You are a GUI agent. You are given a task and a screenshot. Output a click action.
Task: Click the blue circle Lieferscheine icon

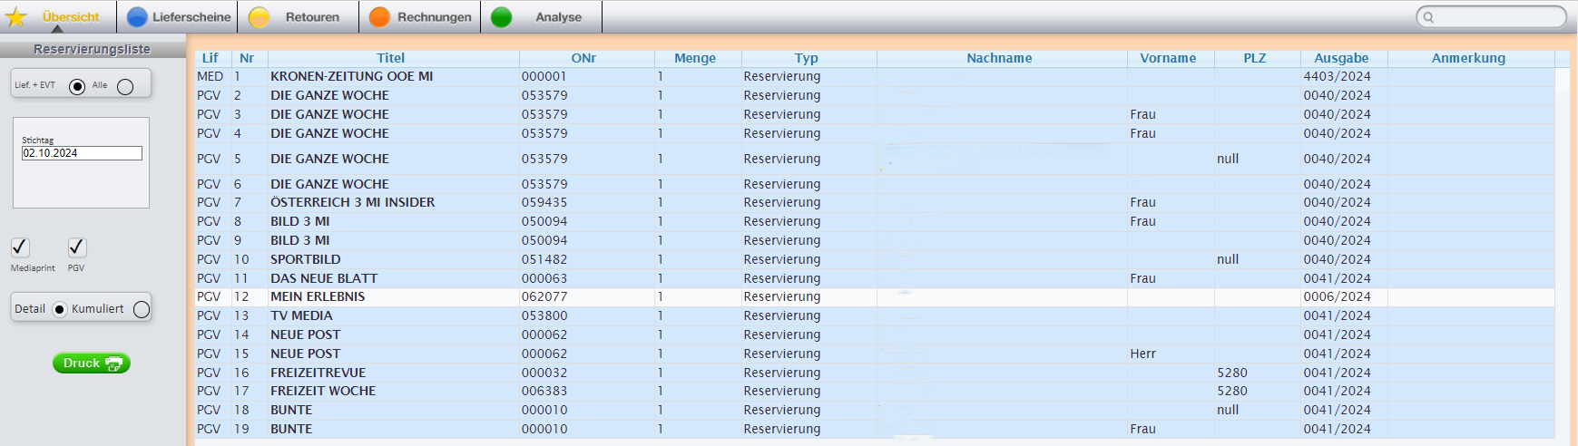[x=137, y=17]
